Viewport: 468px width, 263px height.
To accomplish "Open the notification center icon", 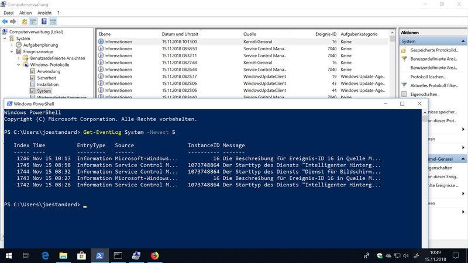I will (x=456, y=256).
